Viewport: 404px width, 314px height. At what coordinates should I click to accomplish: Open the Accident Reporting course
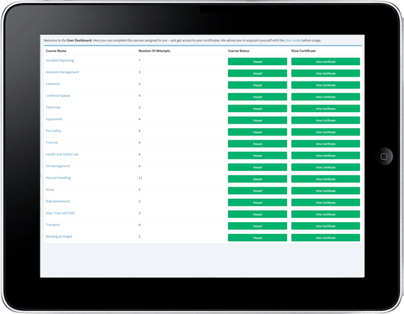(x=58, y=61)
